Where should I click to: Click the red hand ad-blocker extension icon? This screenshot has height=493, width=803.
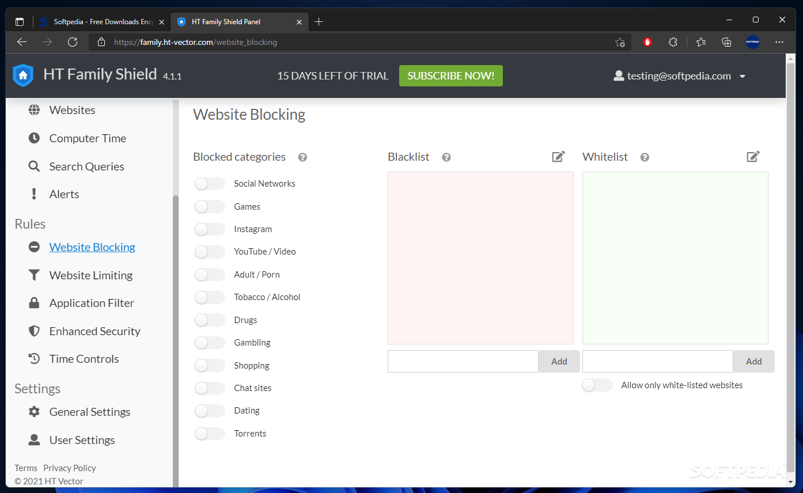647,42
